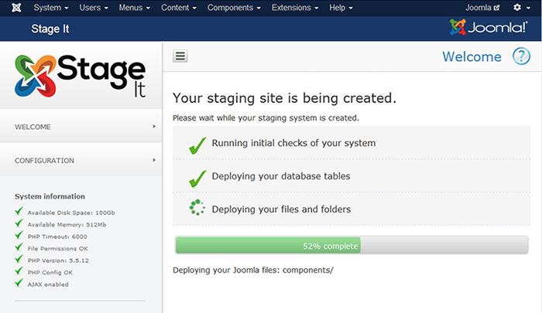
Task: Click the PHP Config OK checkmark
Action: point(19,271)
